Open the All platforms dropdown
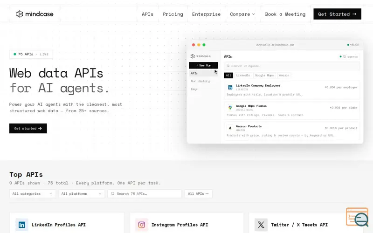The width and height of the screenshot is (373, 233). (81, 193)
